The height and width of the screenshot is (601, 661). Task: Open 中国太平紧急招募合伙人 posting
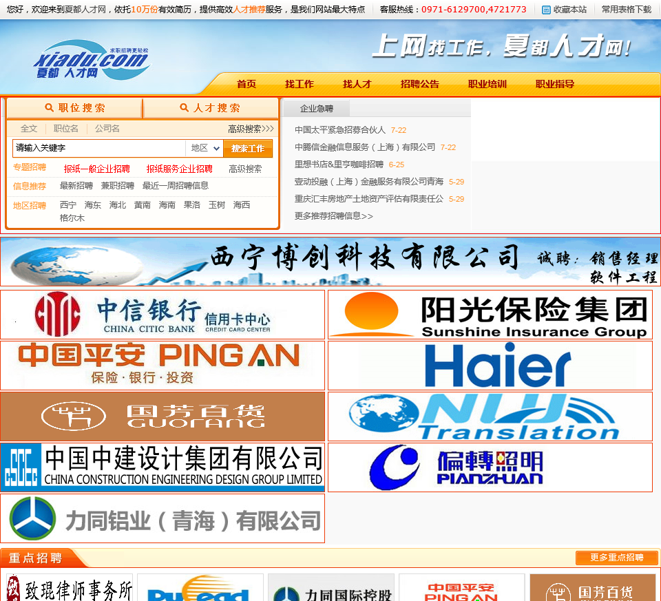coord(340,130)
